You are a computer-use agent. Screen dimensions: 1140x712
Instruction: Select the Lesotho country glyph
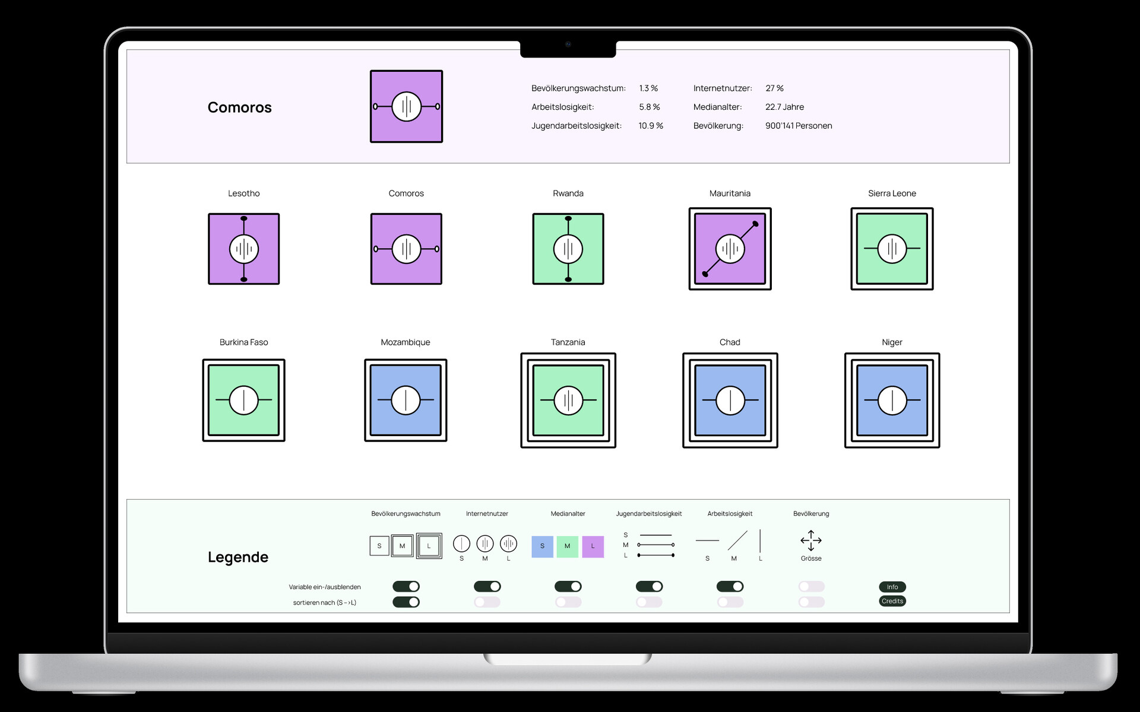pos(243,249)
